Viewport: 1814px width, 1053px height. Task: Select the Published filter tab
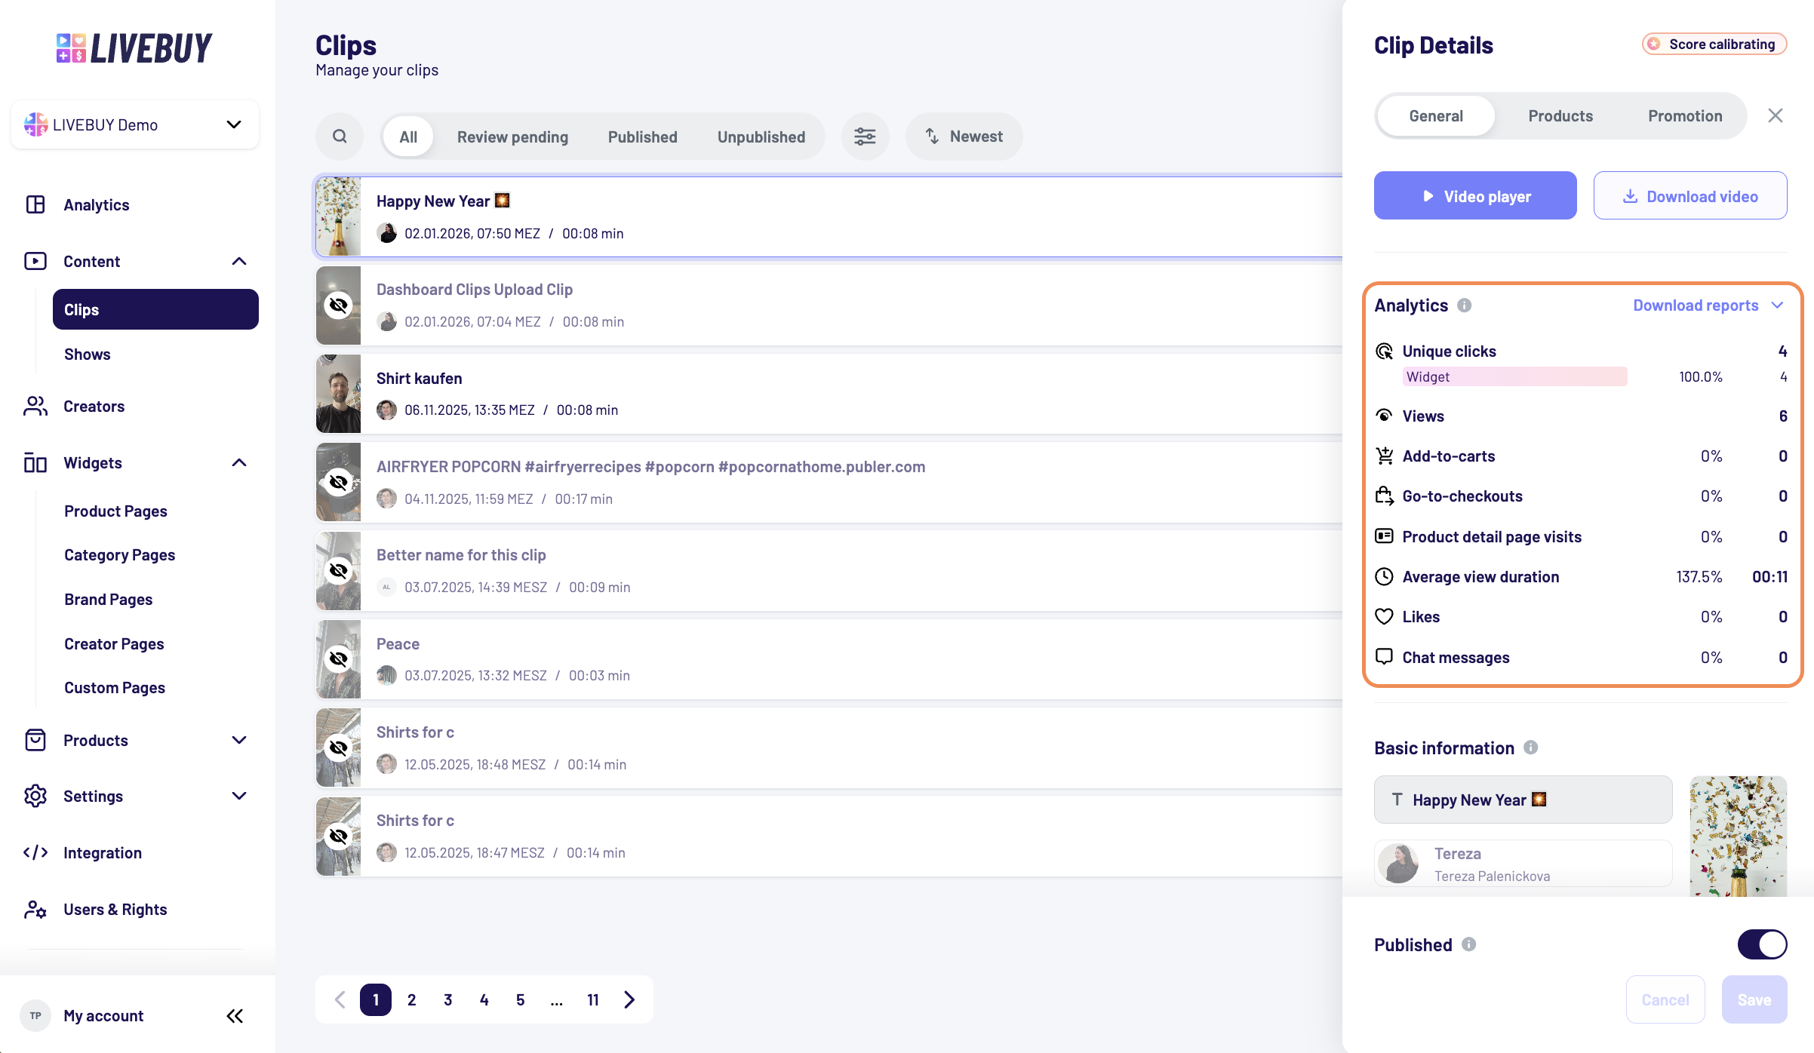[642, 137]
